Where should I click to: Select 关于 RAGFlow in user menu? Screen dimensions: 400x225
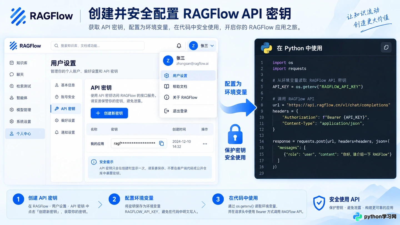click(188, 97)
